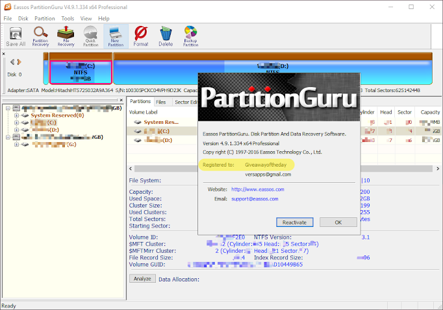Close the disk map pane
443x310 pixels.
(x=4, y=54)
